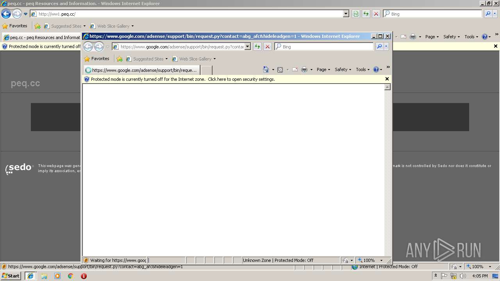Click the scrollbar up arrow in front window
The width and height of the screenshot is (500, 281).
(387, 87)
